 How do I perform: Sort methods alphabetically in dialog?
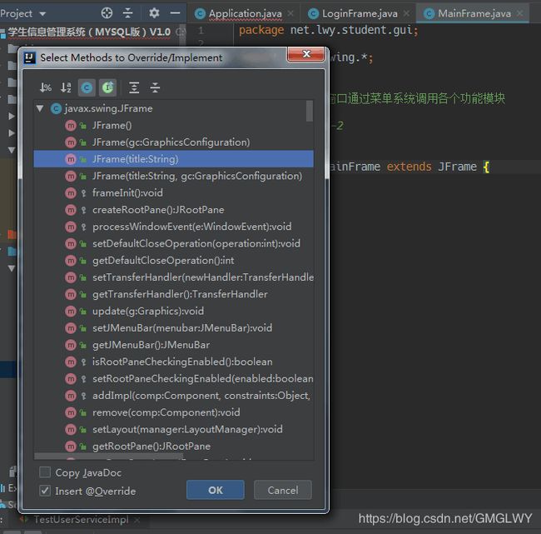coord(66,87)
